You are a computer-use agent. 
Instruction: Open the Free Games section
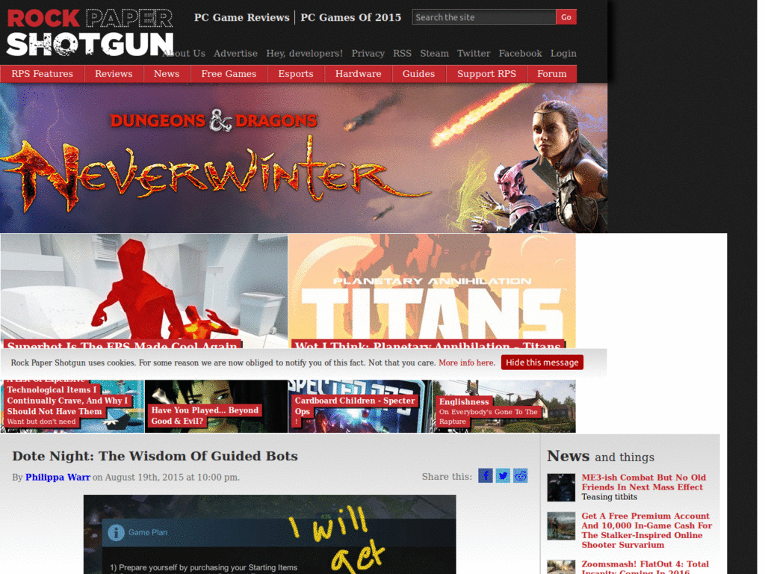(x=228, y=74)
